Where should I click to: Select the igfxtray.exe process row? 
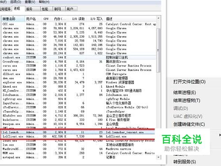[x=79, y=99]
